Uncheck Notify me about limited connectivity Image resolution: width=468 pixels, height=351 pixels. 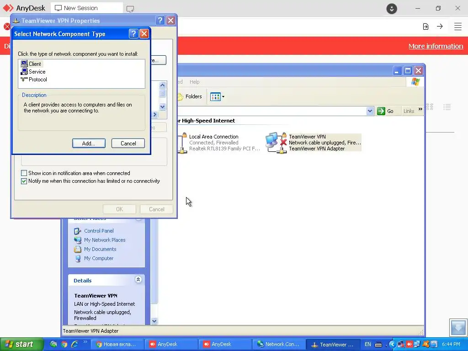[24, 181]
